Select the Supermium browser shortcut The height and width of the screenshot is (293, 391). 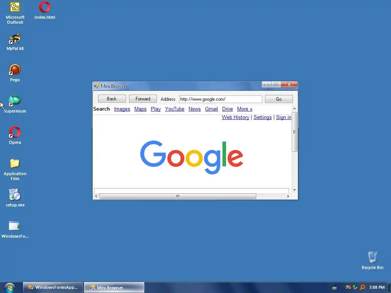pyautogui.click(x=15, y=105)
